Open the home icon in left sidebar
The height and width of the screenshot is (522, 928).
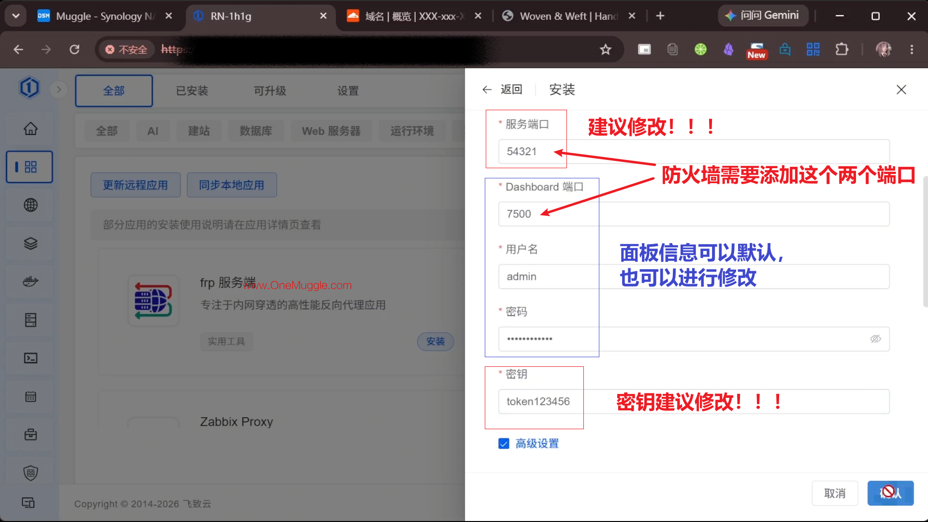30,129
